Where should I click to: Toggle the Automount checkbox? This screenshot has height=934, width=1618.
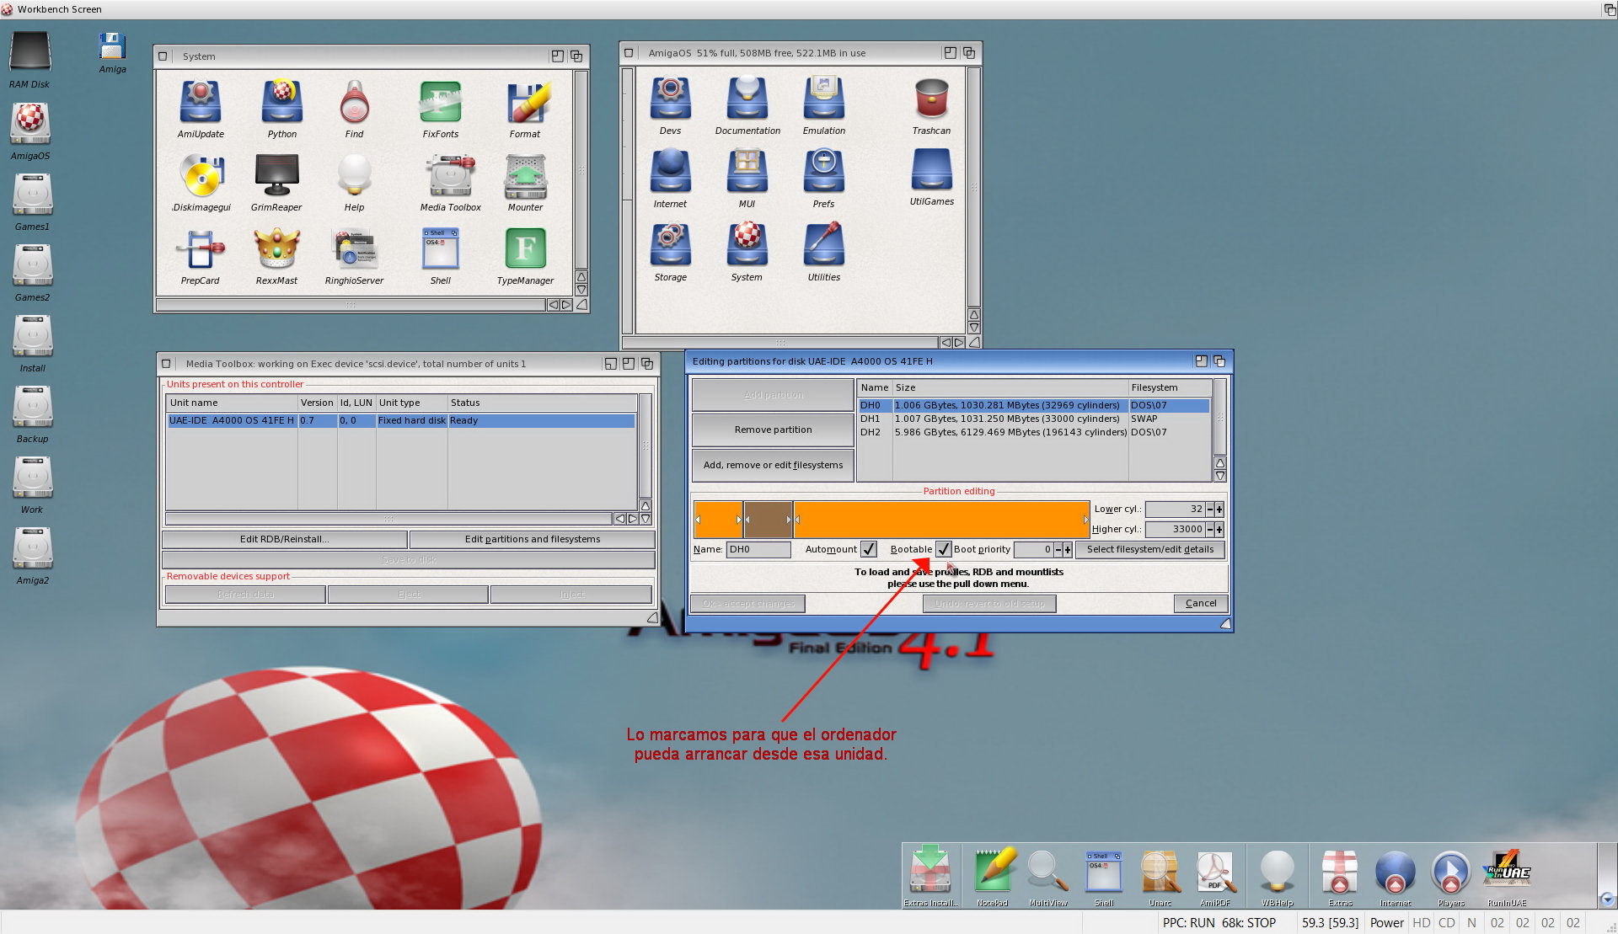pyautogui.click(x=868, y=549)
